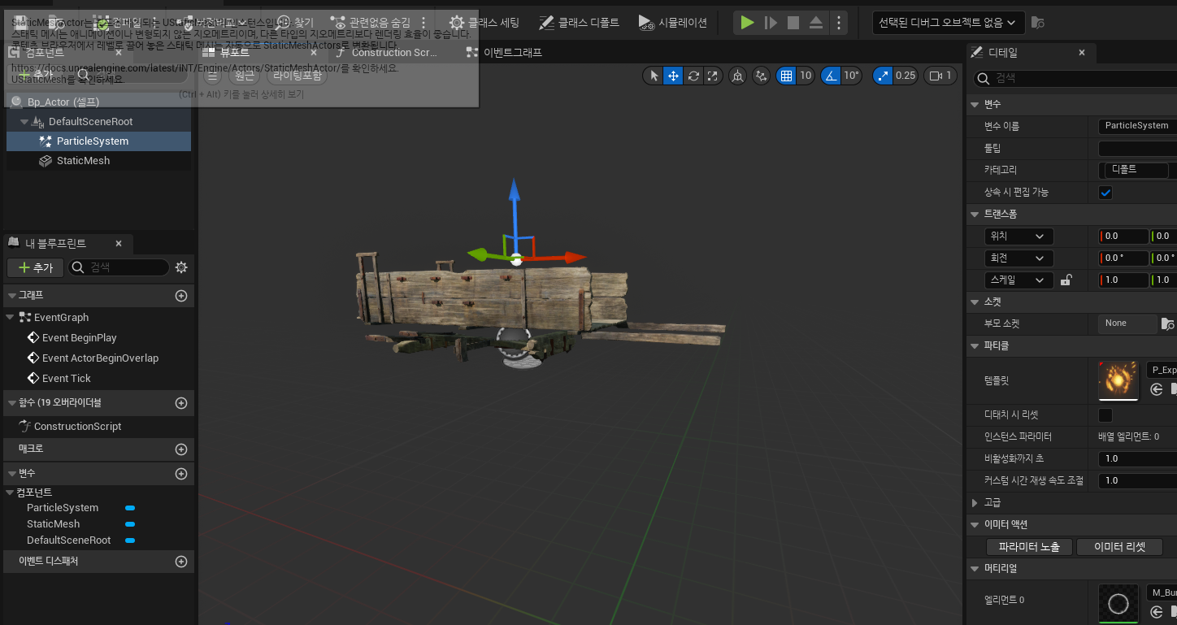Image resolution: width=1177 pixels, height=625 pixels.
Task: Start the 시뮬레이션 (Simulation) mode
Action: (672, 23)
